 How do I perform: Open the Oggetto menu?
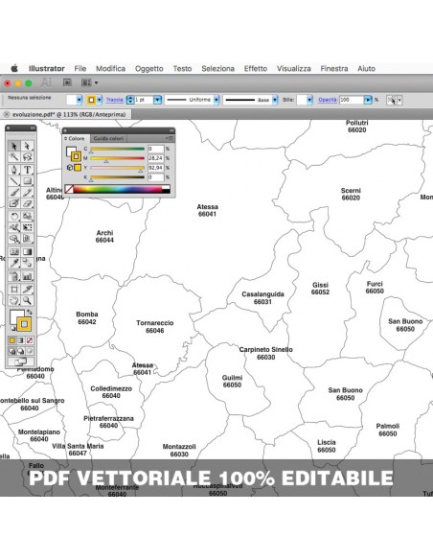point(149,69)
